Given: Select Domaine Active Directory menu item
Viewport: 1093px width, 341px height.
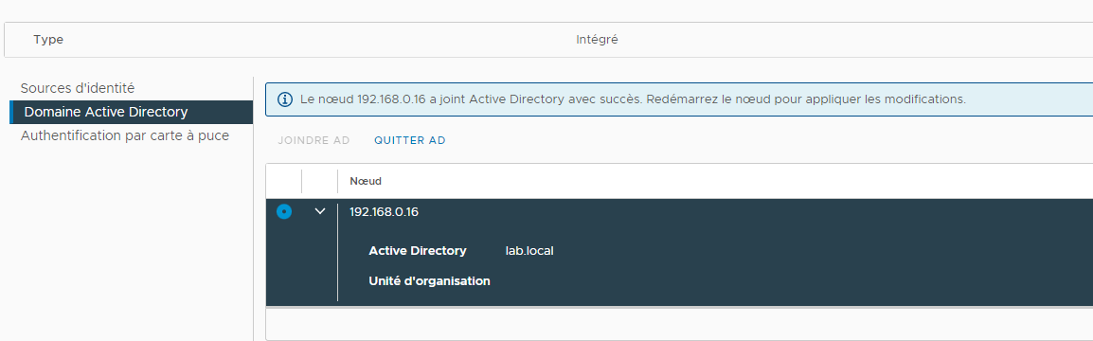Looking at the screenshot, I should coord(131,112).
